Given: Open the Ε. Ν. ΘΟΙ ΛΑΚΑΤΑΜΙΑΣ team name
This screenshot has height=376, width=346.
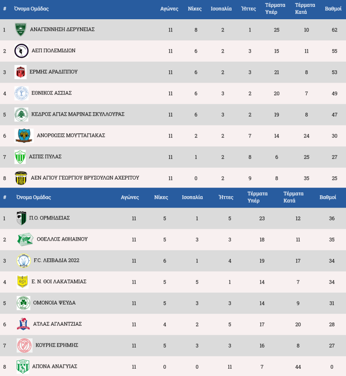Looking at the screenshot, I should 59,281.
